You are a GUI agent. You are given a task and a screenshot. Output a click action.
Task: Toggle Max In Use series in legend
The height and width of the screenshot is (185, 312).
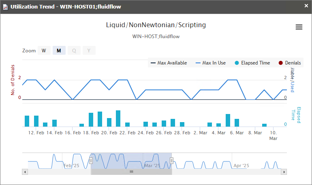click(211, 63)
